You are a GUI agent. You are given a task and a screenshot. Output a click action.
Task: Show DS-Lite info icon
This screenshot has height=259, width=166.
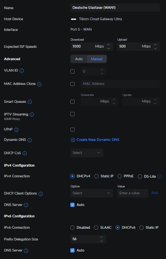tap(160, 176)
